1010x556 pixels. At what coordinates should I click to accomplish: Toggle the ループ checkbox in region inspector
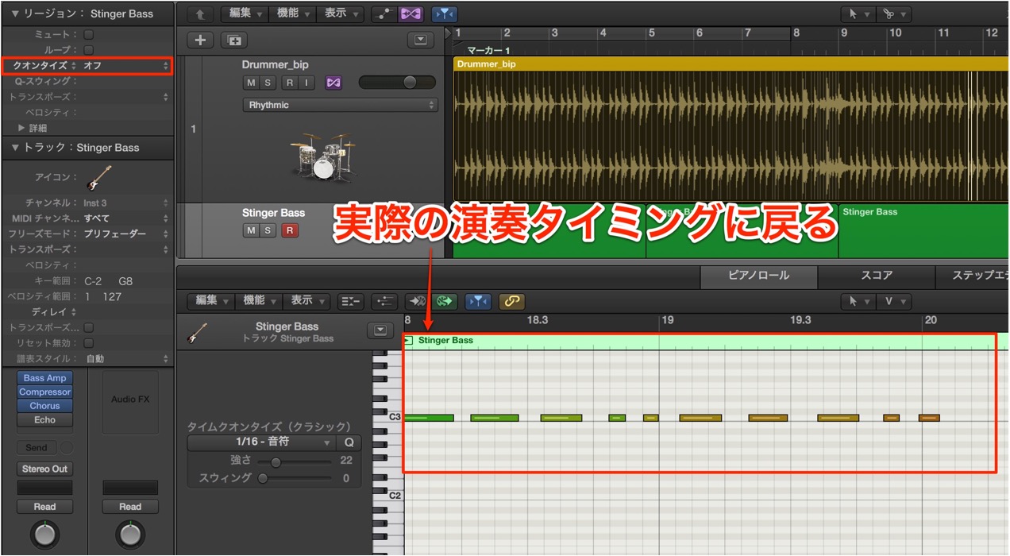(x=89, y=50)
